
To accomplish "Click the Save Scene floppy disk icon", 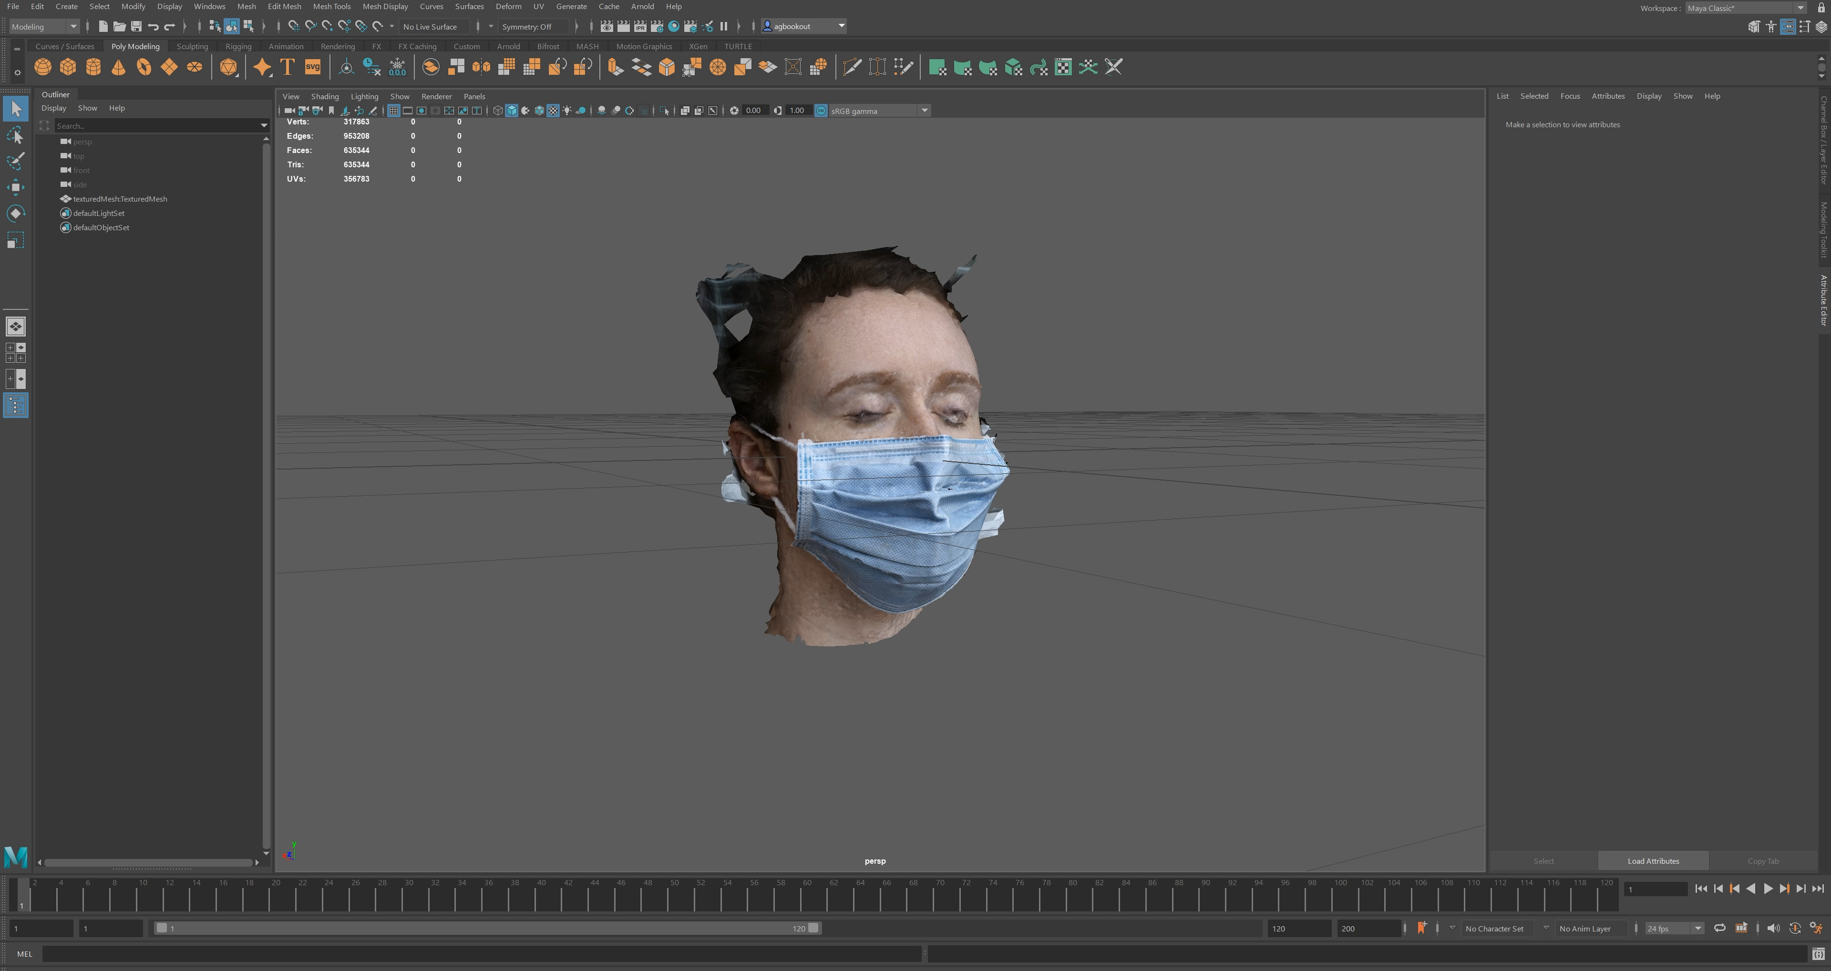I will click(x=136, y=26).
